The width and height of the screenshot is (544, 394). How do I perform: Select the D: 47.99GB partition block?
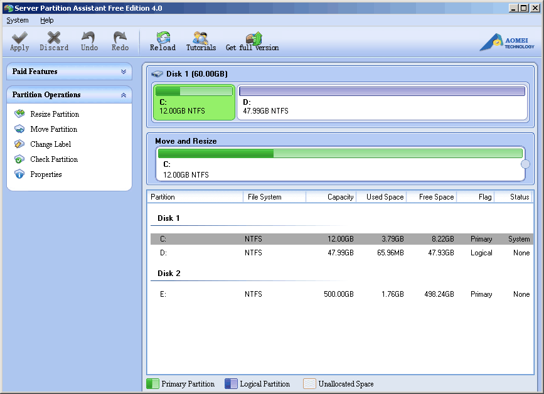(x=382, y=102)
